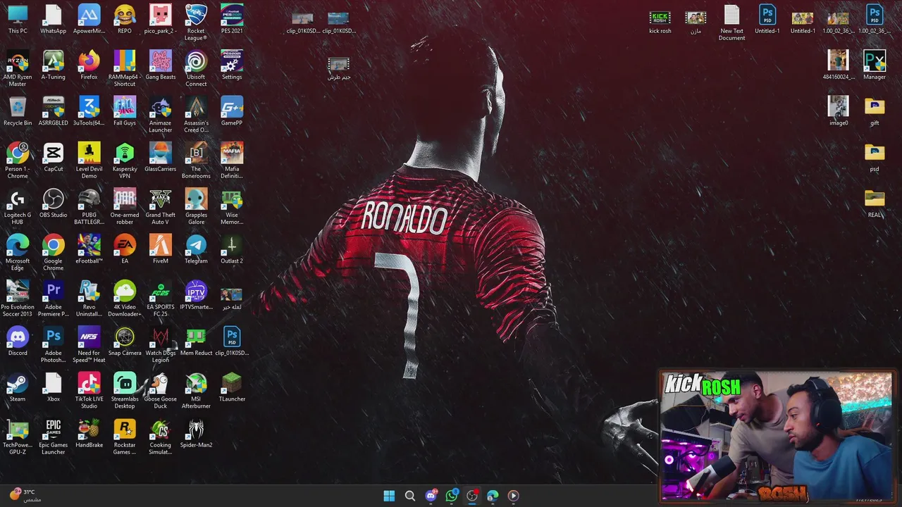
Task: Open TikTok LIVE Studio shortcut
Action: coord(89,391)
